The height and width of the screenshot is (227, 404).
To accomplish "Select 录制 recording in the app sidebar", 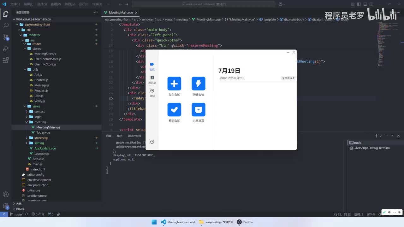I will pos(152,93).
